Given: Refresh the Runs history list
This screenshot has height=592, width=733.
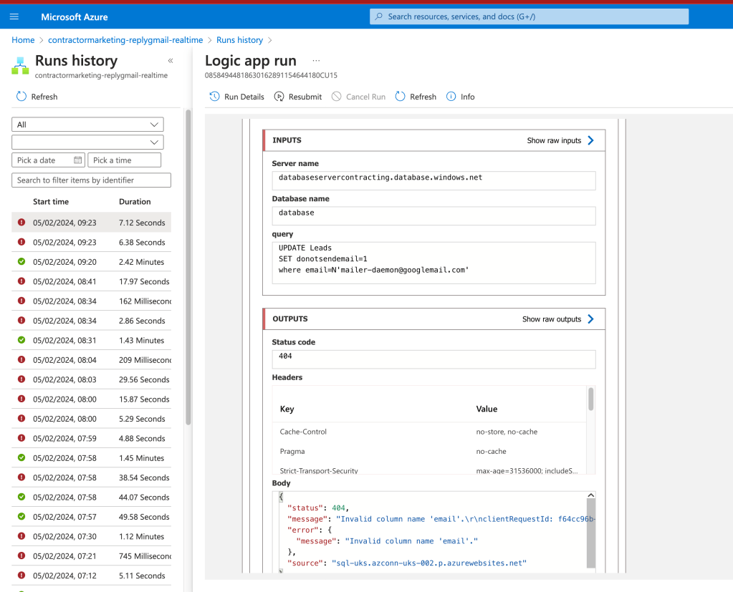Looking at the screenshot, I should pos(37,97).
